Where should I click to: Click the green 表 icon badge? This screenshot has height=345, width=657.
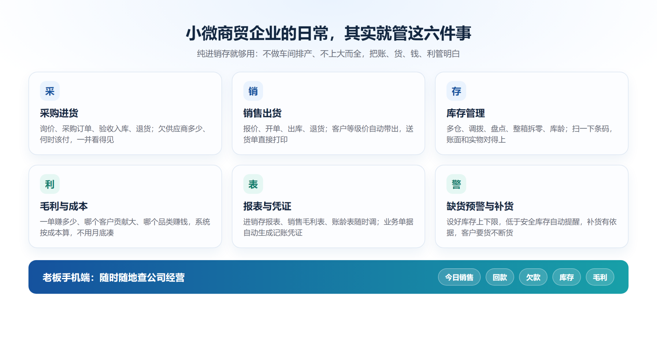coord(253,184)
